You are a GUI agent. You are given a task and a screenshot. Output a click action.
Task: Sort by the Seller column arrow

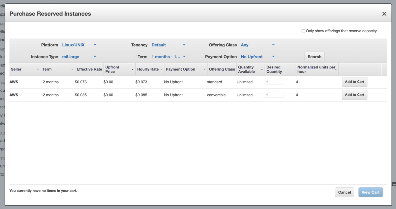37,69
